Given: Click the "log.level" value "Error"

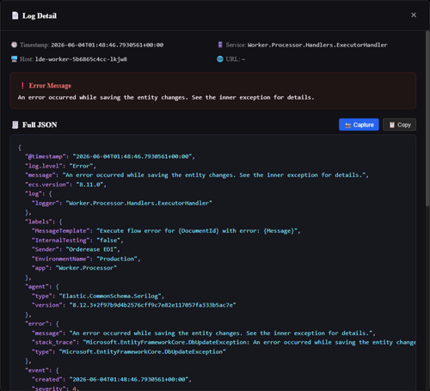Looking at the screenshot, I should pyautogui.click(x=83, y=166).
